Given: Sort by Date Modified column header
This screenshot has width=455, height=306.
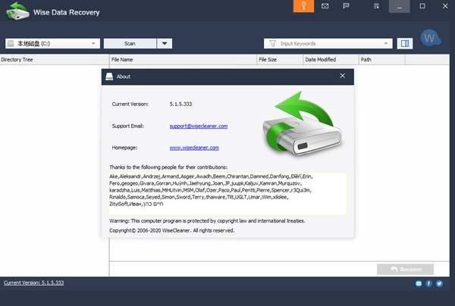Looking at the screenshot, I should pyautogui.click(x=331, y=60).
